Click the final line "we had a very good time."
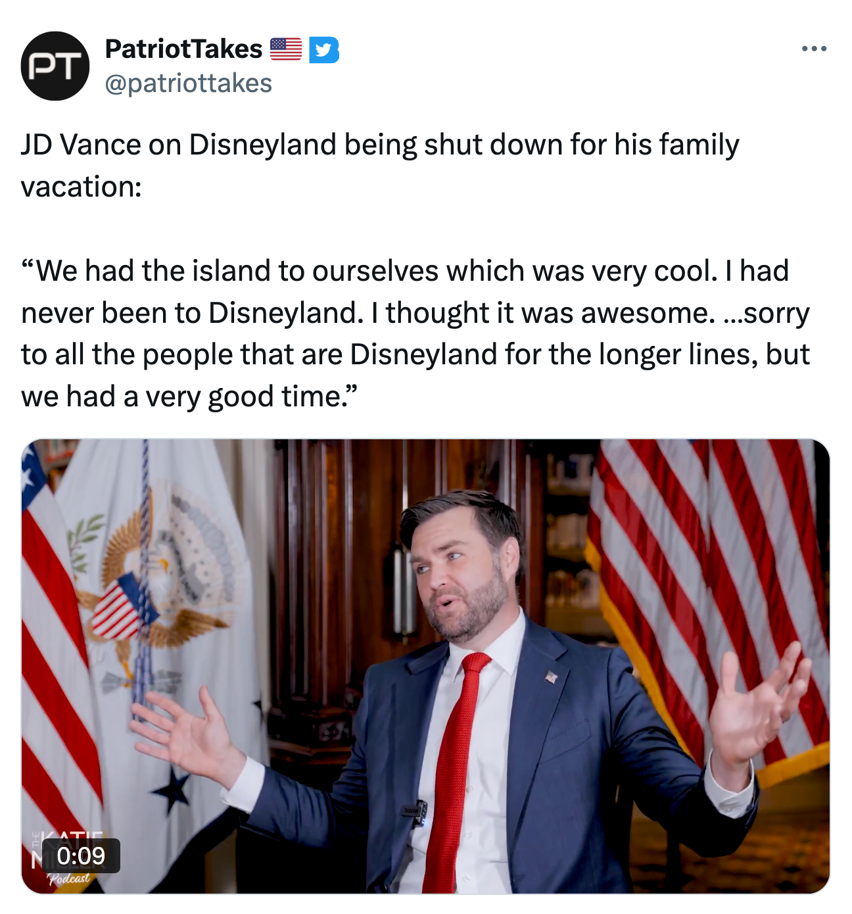The image size is (852, 914). coord(190,397)
